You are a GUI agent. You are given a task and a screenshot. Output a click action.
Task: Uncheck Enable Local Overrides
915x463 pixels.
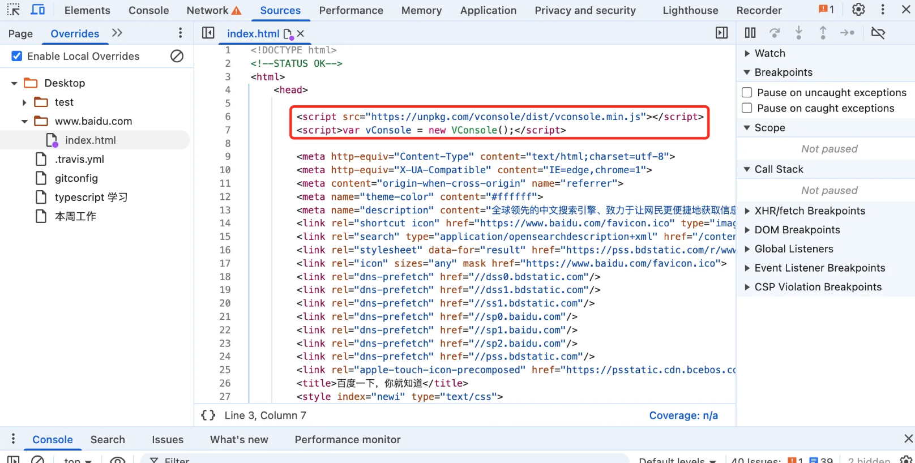pyautogui.click(x=17, y=56)
